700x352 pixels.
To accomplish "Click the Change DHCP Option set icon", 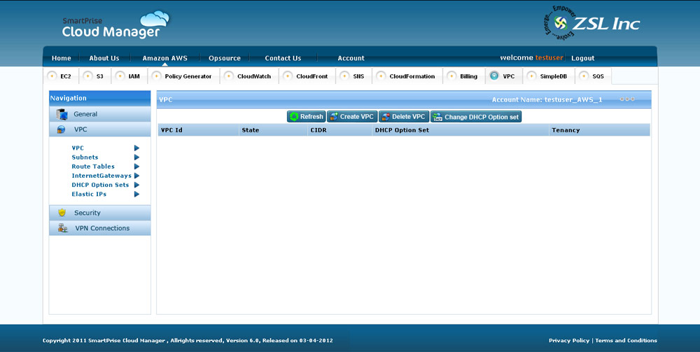I will [x=437, y=117].
